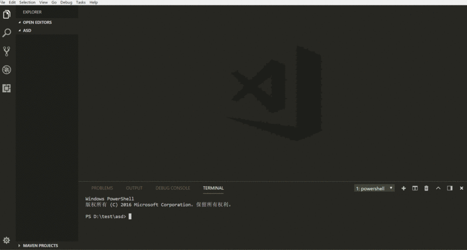Open the Explorer view in activity bar
Viewport: 467px width, 250px height.
click(6, 14)
